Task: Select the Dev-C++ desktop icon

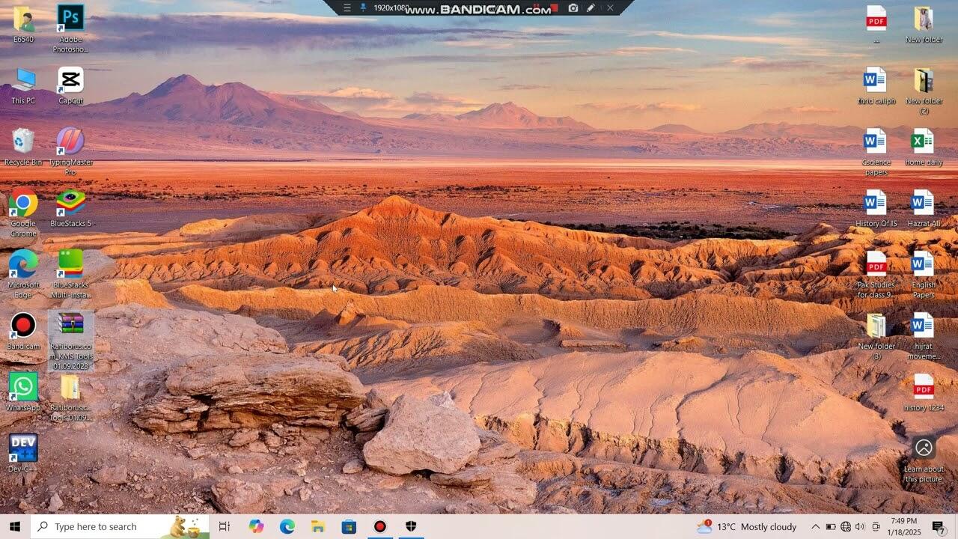Action: [x=23, y=448]
